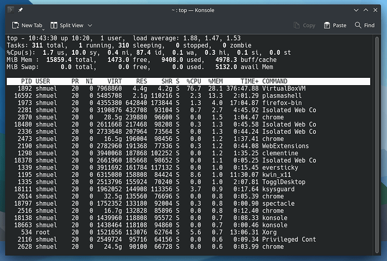Click the plasmashell process row
Viewport: 387px width, 261px height.
pos(188,96)
